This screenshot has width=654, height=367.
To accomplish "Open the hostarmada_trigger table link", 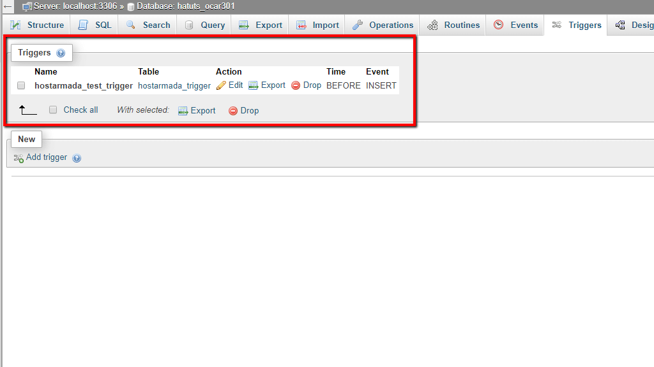I will click(174, 85).
